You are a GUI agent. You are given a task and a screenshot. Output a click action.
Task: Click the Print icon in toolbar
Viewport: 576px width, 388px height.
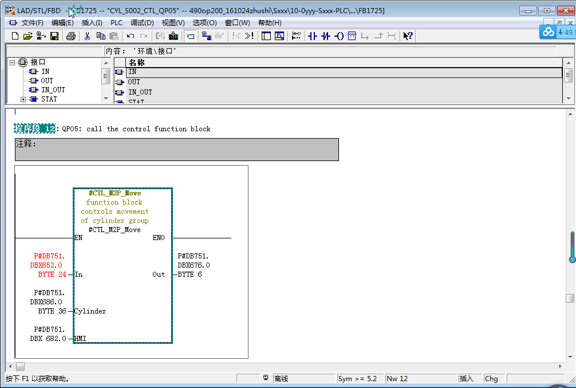(x=70, y=36)
